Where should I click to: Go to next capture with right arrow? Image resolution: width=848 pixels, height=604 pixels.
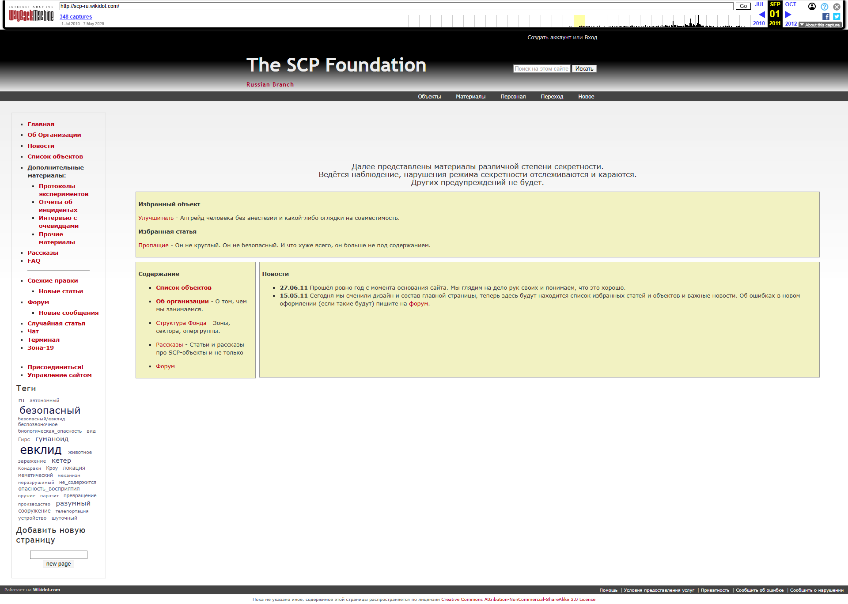coord(788,14)
